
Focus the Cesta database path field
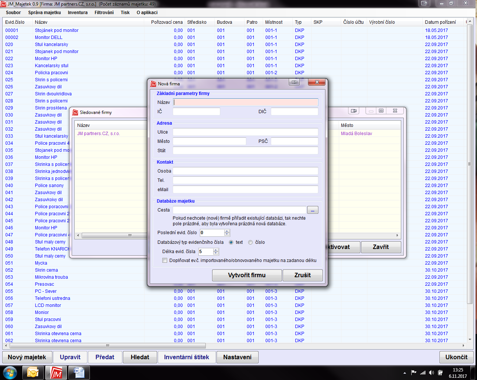tap(240, 210)
